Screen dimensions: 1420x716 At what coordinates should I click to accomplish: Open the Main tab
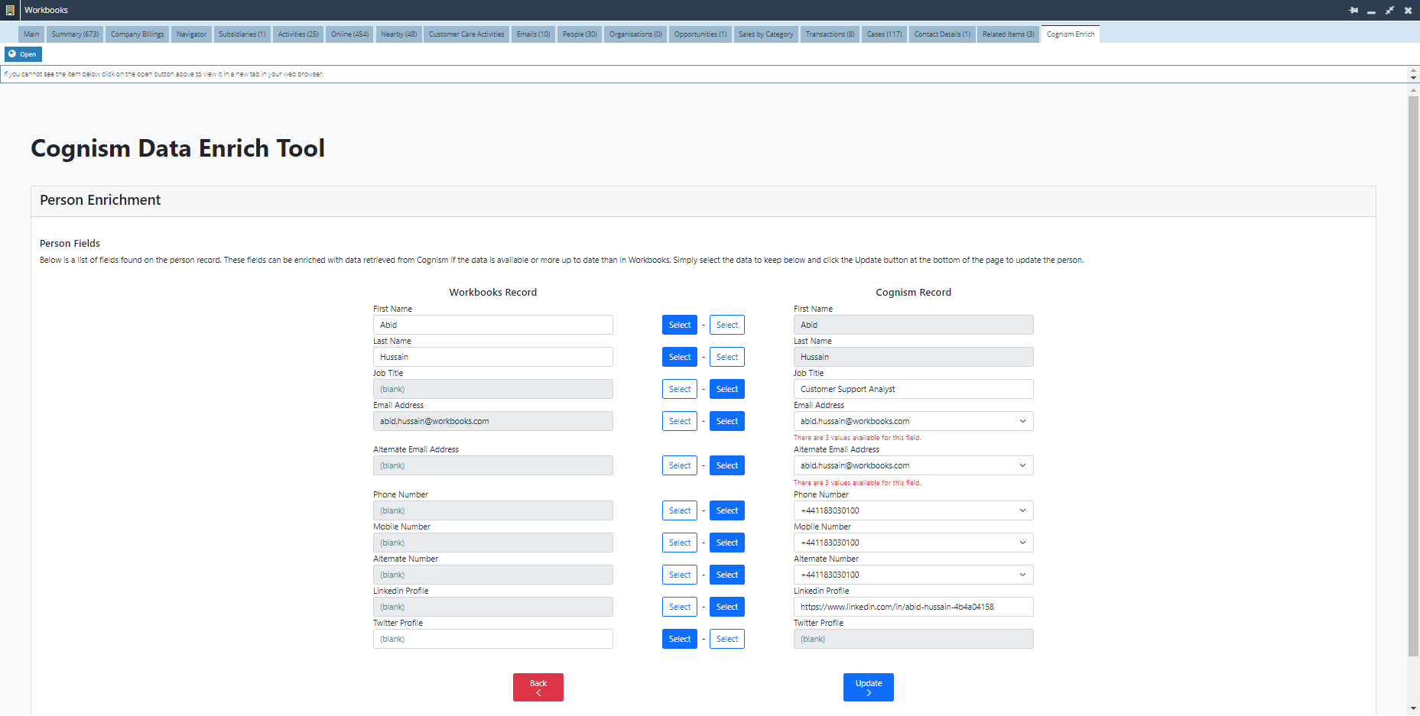(x=31, y=34)
